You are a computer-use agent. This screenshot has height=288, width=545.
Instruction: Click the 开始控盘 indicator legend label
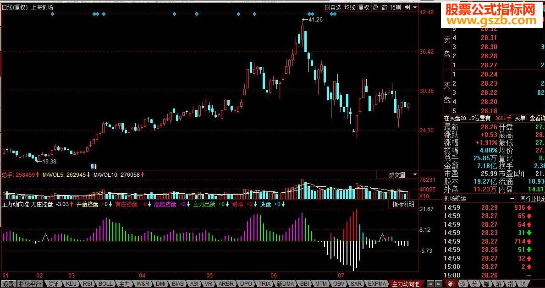(88, 204)
